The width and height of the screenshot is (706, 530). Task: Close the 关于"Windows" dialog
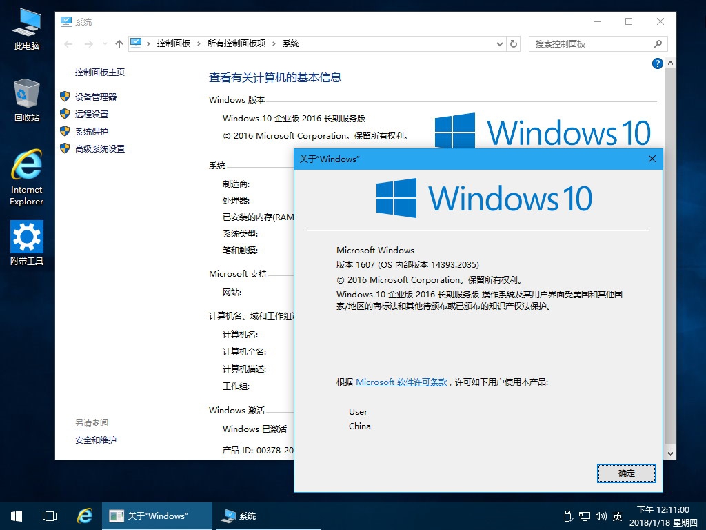(652, 159)
